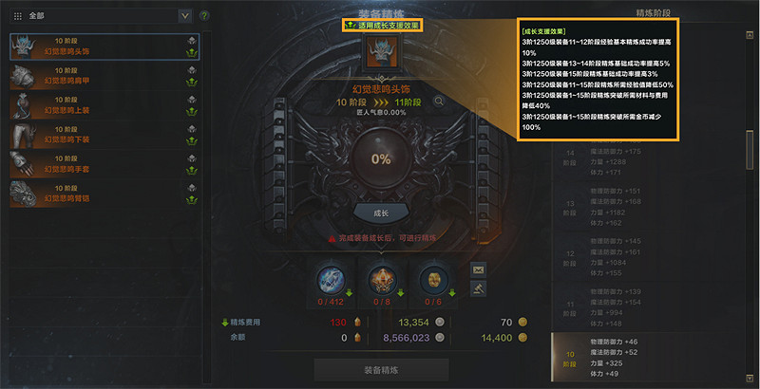The width and height of the screenshot is (760, 389).
Task: Toggle growth support icon on 幻觉悲鸣臂铠
Action: (x=192, y=200)
